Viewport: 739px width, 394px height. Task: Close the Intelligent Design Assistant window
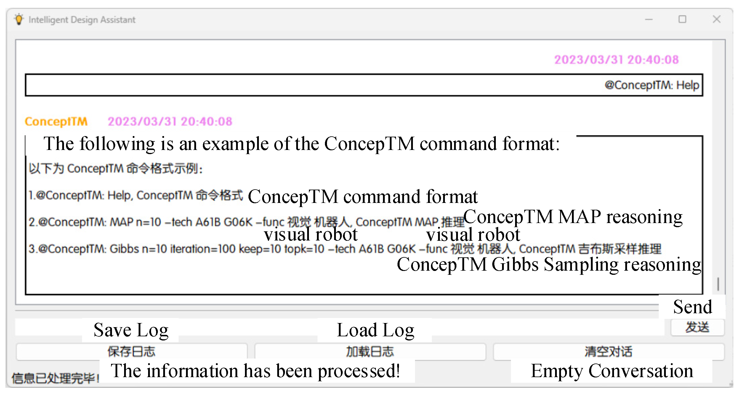click(x=716, y=20)
